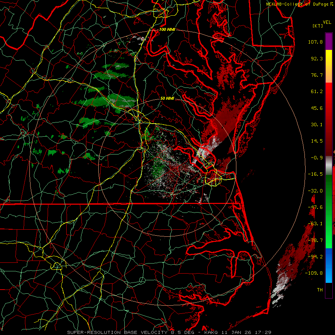This screenshot has width=335, height=335.
Task: Click the 100 NMI range ring label
Action: pos(167,29)
